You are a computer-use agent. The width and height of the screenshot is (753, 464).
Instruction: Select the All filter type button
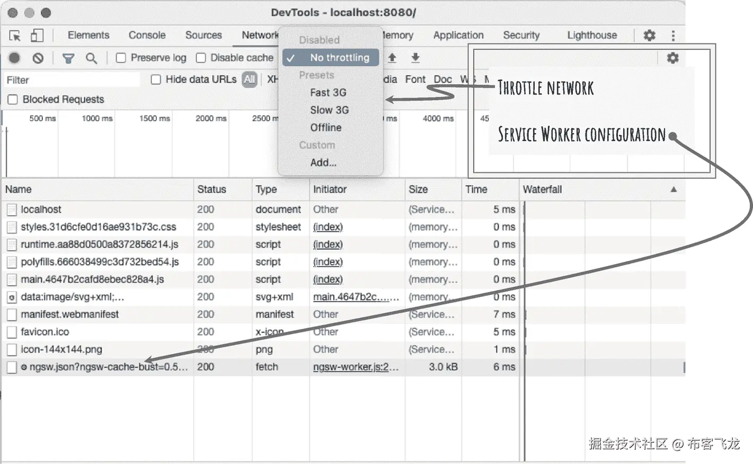coord(250,80)
